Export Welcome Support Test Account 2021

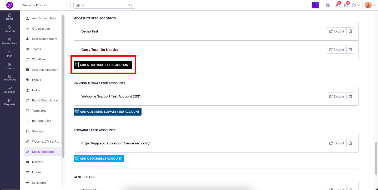[x=337, y=96]
